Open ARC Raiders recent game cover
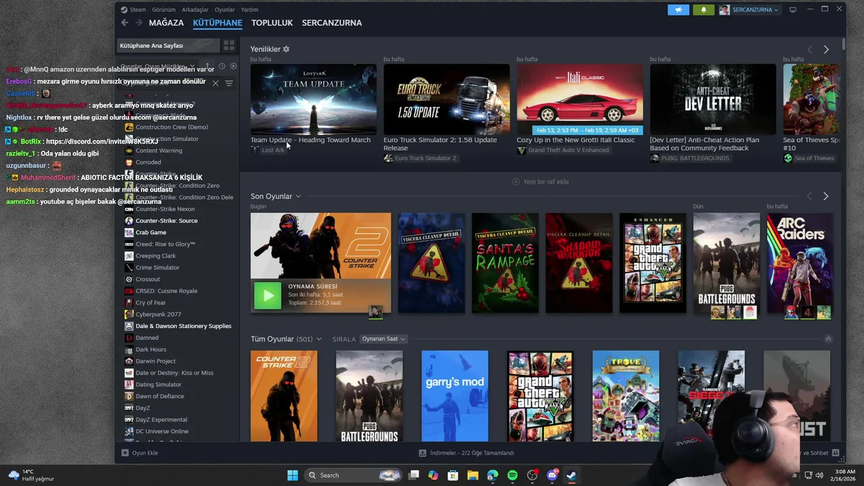Image resolution: width=864 pixels, height=486 pixels. [x=800, y=263]
